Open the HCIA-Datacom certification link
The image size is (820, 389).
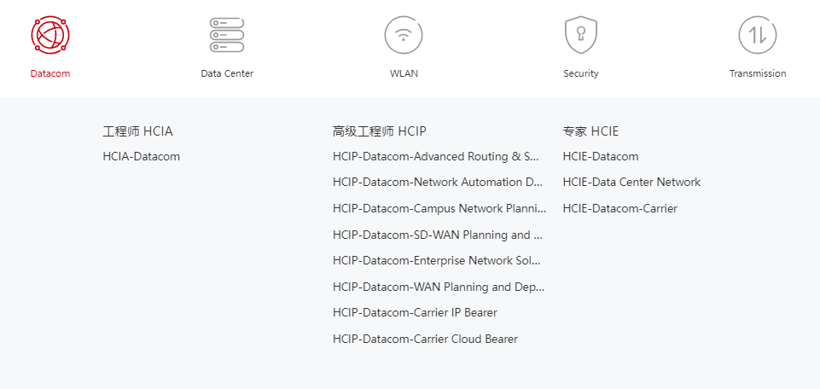tap(142, 156)
